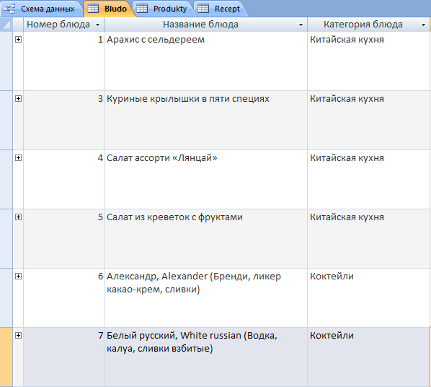Expand the subdatasheet for Александр, Alexander row
This screenshot has width=431, height=387.
18,277
